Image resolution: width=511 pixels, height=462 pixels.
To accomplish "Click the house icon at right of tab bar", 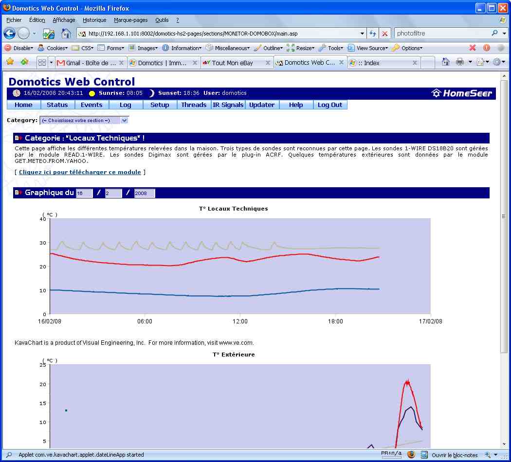I will (445, 62).
